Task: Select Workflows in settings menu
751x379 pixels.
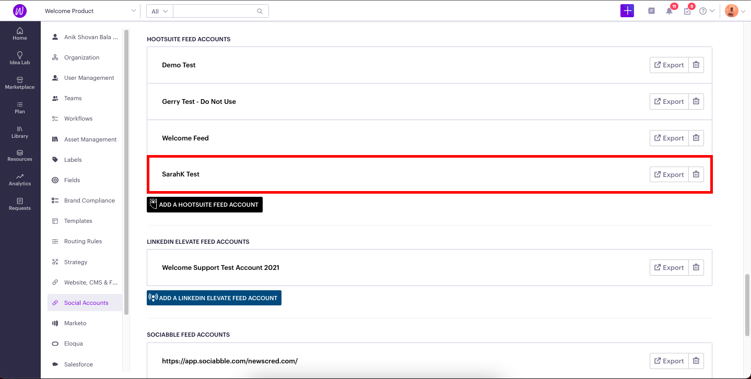Action: pyautogui.click(x=85, y=119)
